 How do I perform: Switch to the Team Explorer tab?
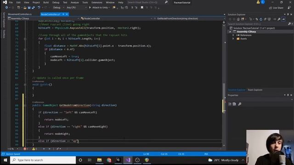click(255, 90)
